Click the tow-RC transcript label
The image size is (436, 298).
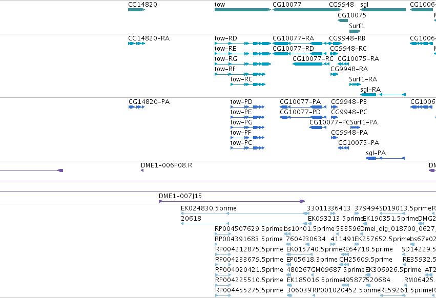[241, 79]
